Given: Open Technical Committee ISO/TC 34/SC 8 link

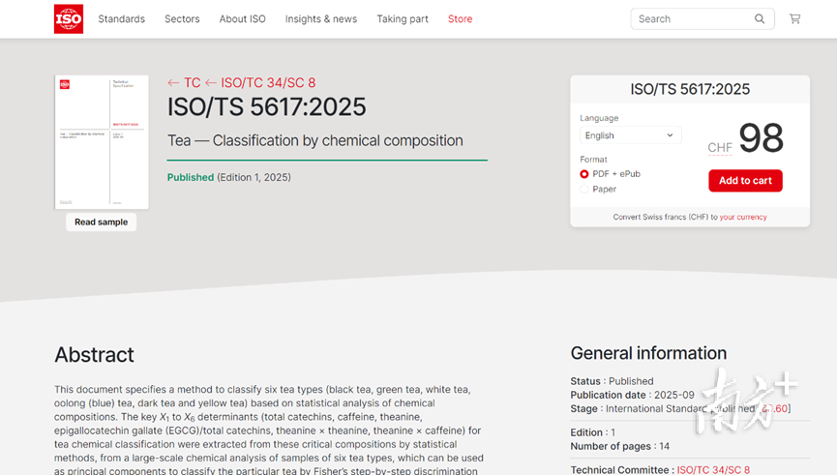Looking at the screenshot, I should click(x=713, y=470).
